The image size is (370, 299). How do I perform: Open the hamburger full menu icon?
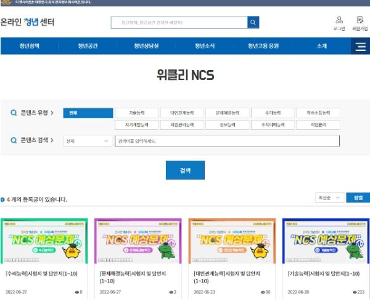coord(360,47)
